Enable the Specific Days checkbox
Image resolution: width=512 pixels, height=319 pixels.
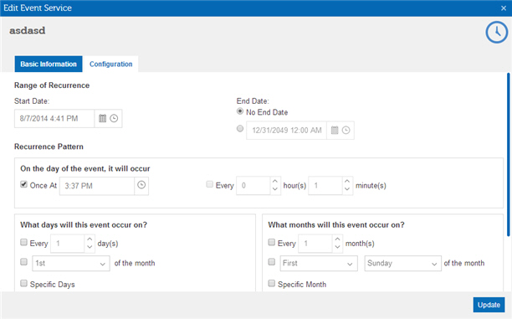[x=23, y=283]
